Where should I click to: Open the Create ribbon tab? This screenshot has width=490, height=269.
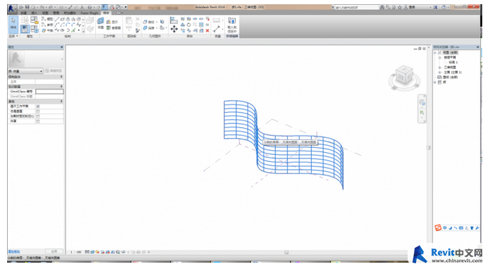pyautogui.click(x=23, y=13)
